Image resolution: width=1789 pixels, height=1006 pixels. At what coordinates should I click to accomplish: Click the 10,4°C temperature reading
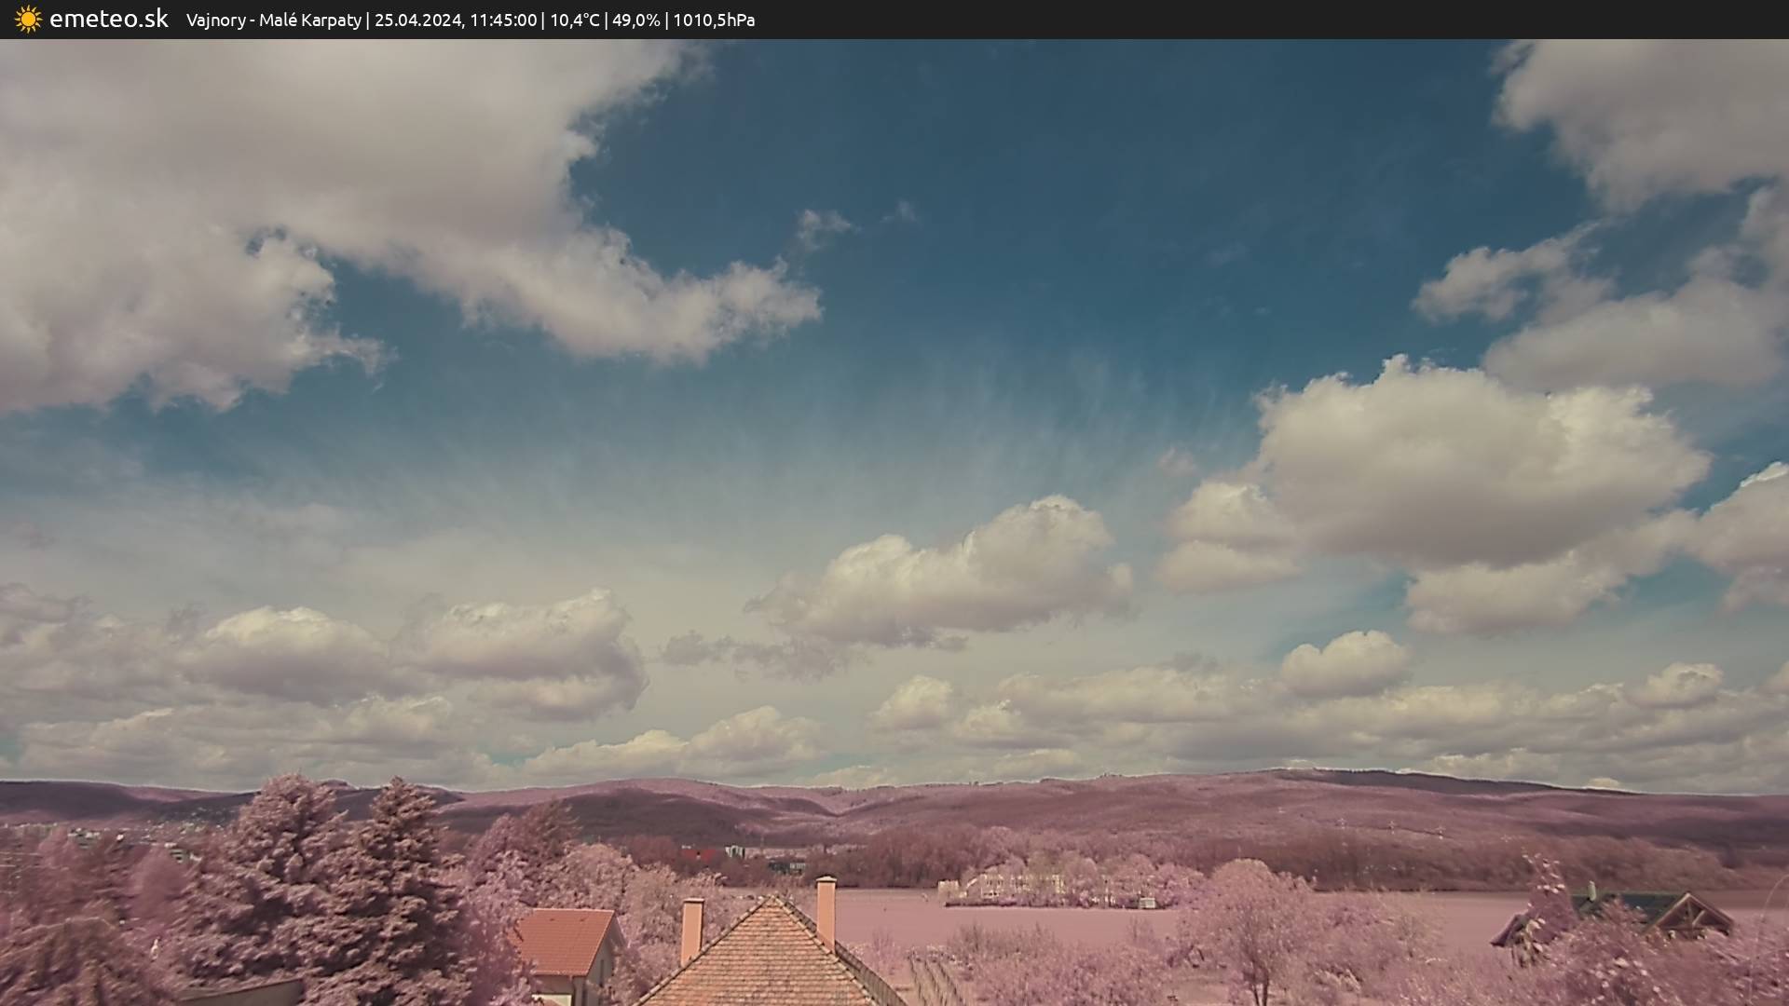point(574,20)
